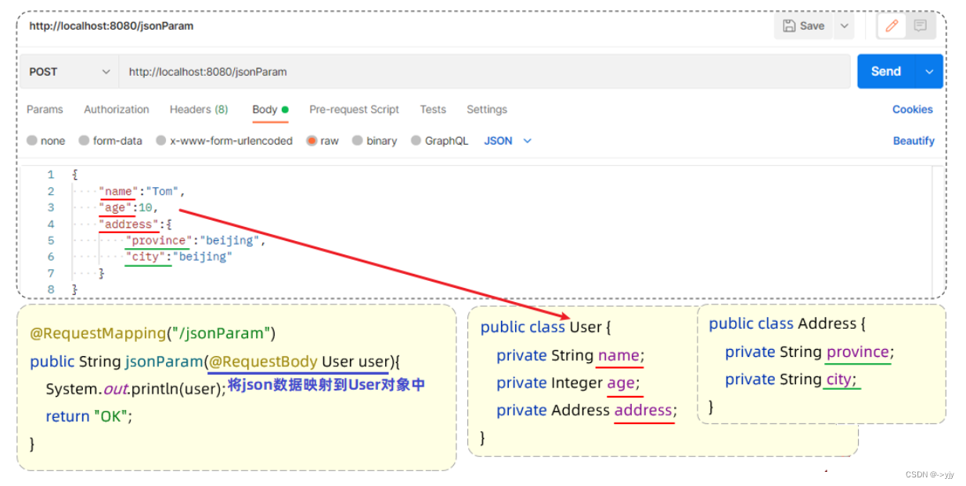This screenshot has width=966, height=486.
Task: Open the Save options dropdown arrow
Action: 843,26
